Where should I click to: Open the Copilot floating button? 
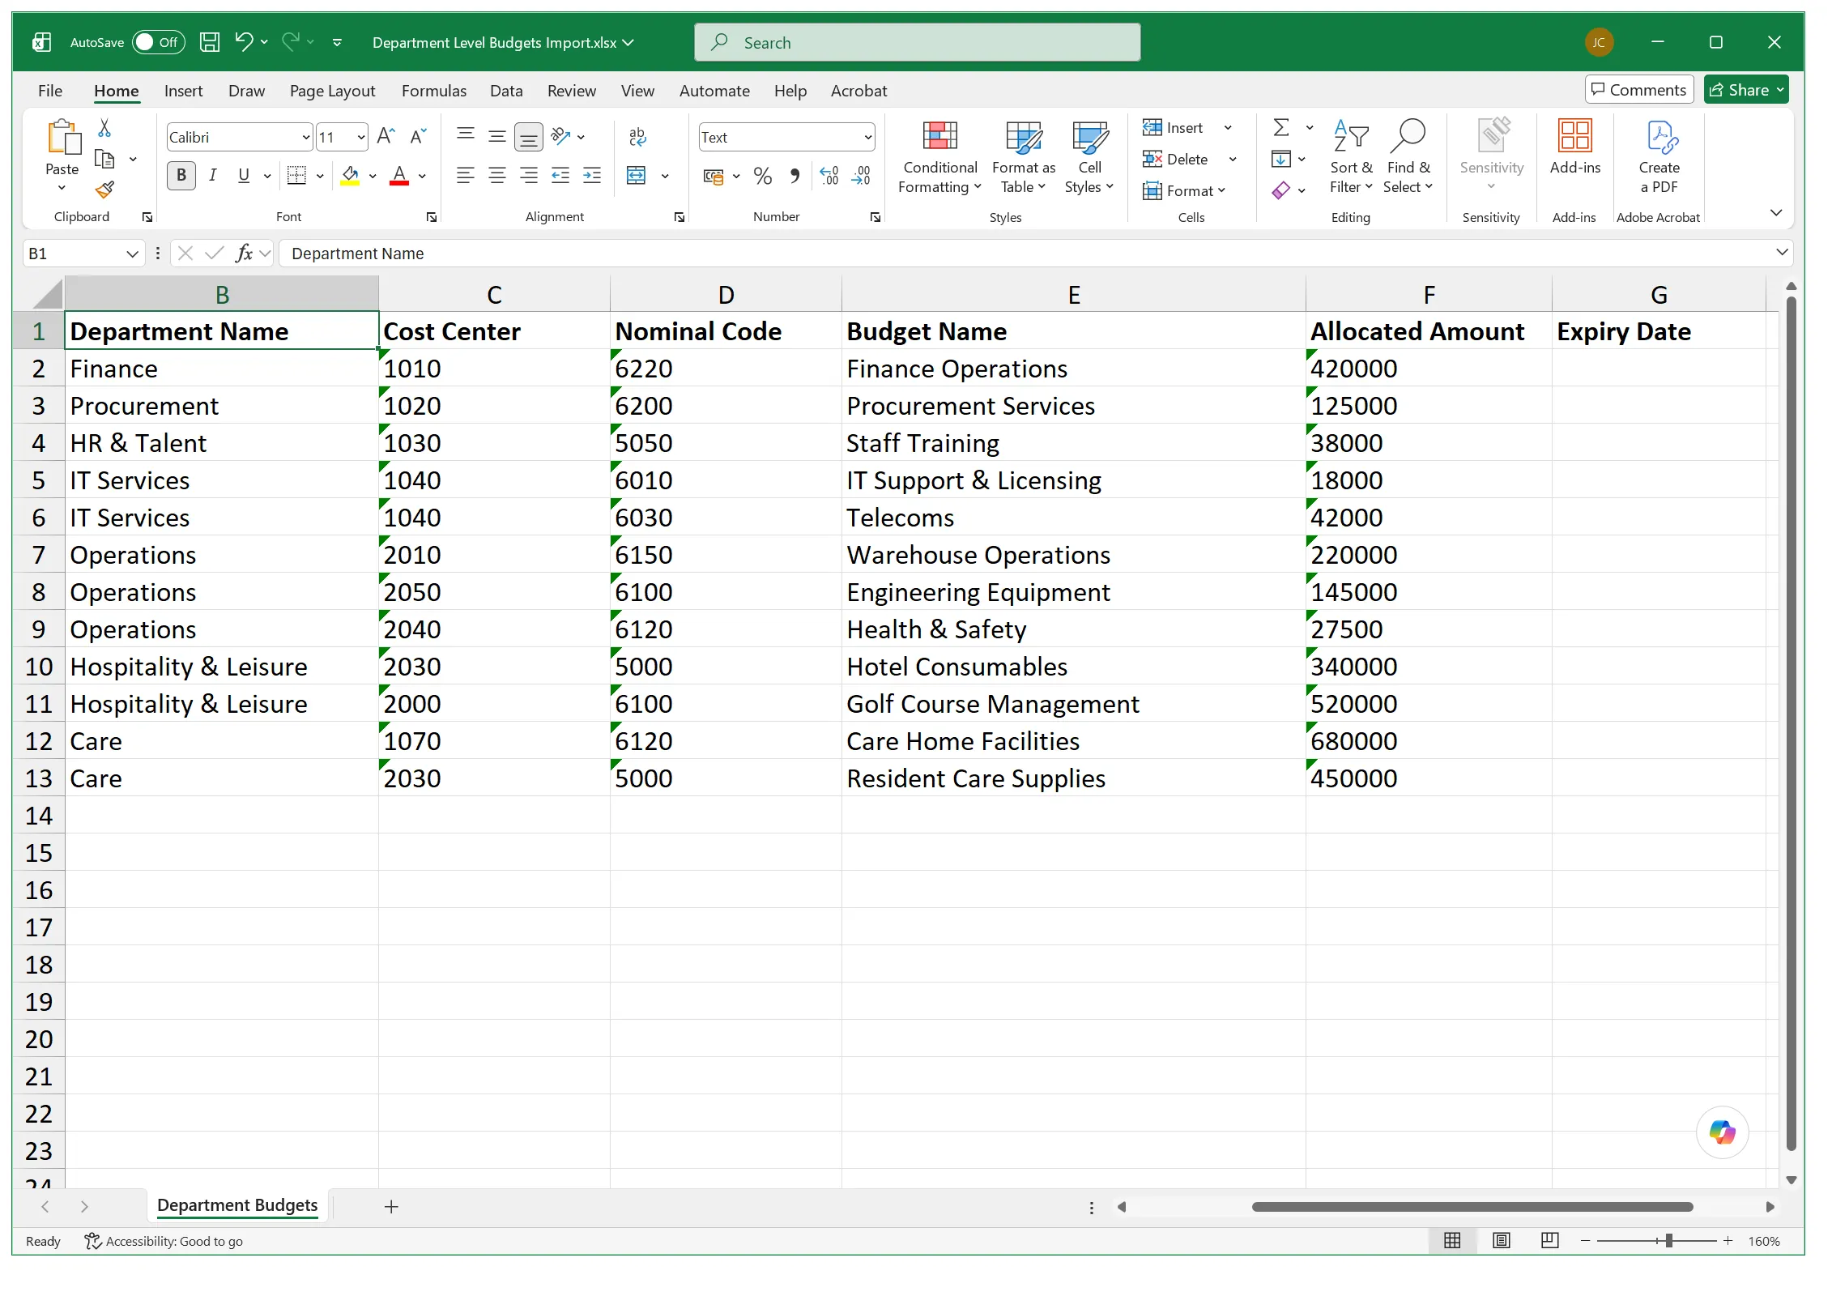click(1722, 1132)
